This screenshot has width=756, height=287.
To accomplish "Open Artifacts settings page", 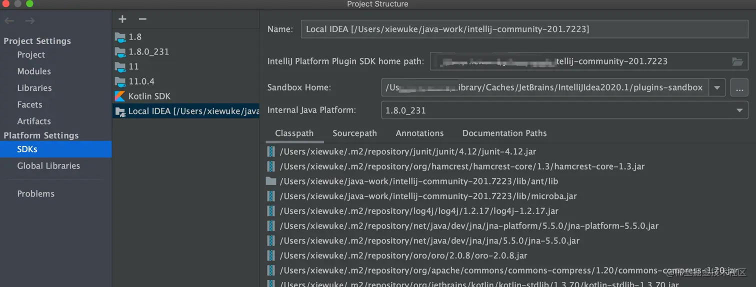I will coord(34,121).
